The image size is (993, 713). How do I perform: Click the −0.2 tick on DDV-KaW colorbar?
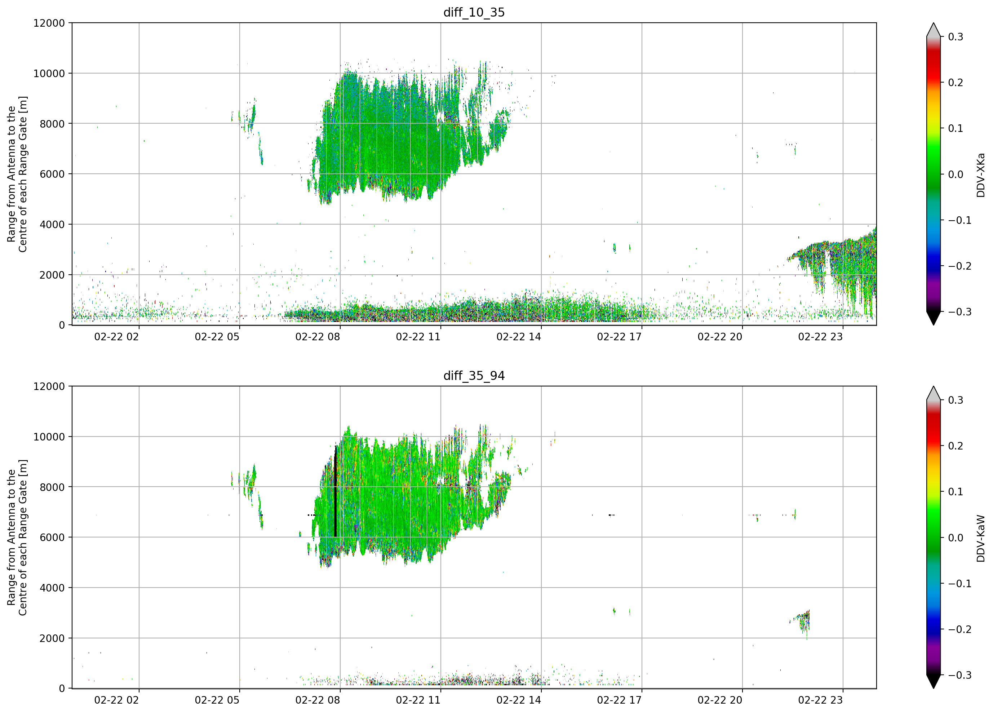pos(960,630)
